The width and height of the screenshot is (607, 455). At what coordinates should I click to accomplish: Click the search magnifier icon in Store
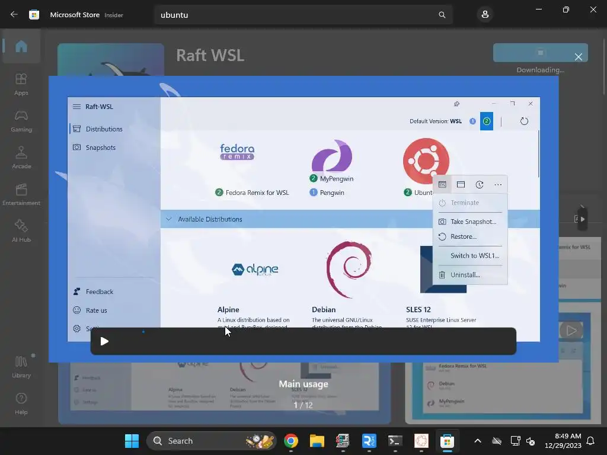click(442, 15)
